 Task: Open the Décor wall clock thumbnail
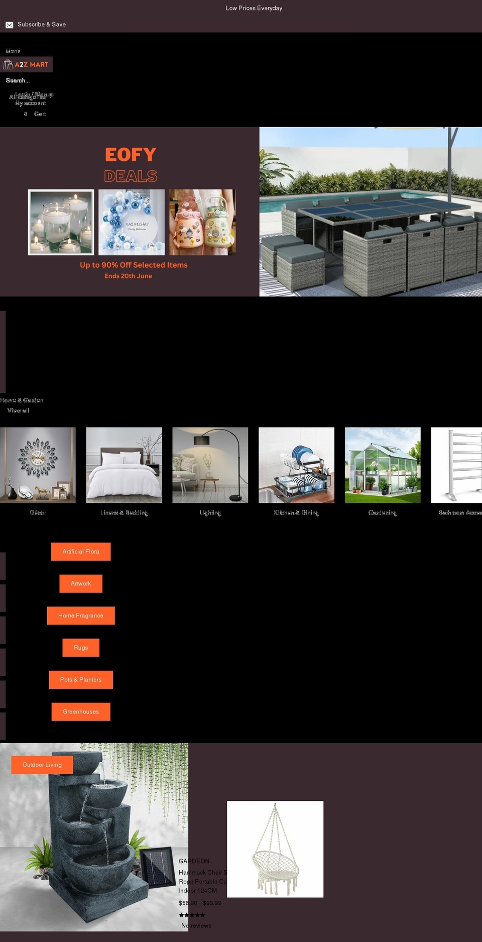(x=38, y=465)
